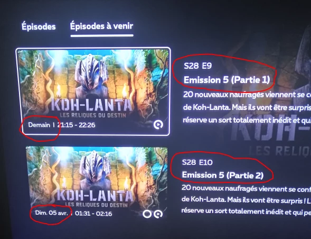This screenshot has width=311, height=239.
Task: Select the S28 E9 episode label
Action: pos(197,66)
